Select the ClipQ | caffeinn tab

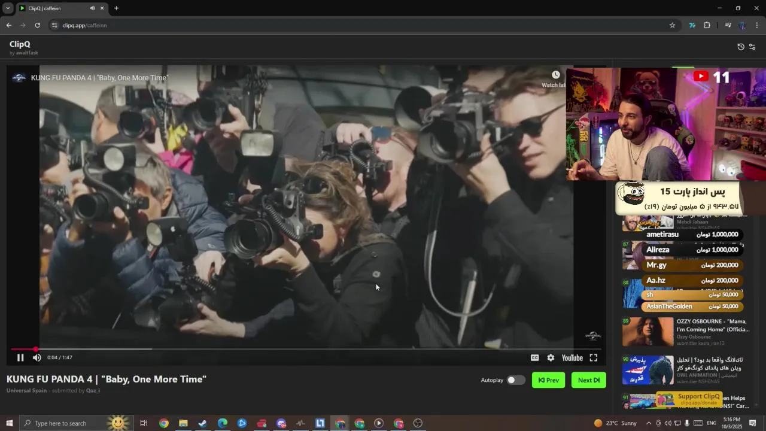pos(62,8)
